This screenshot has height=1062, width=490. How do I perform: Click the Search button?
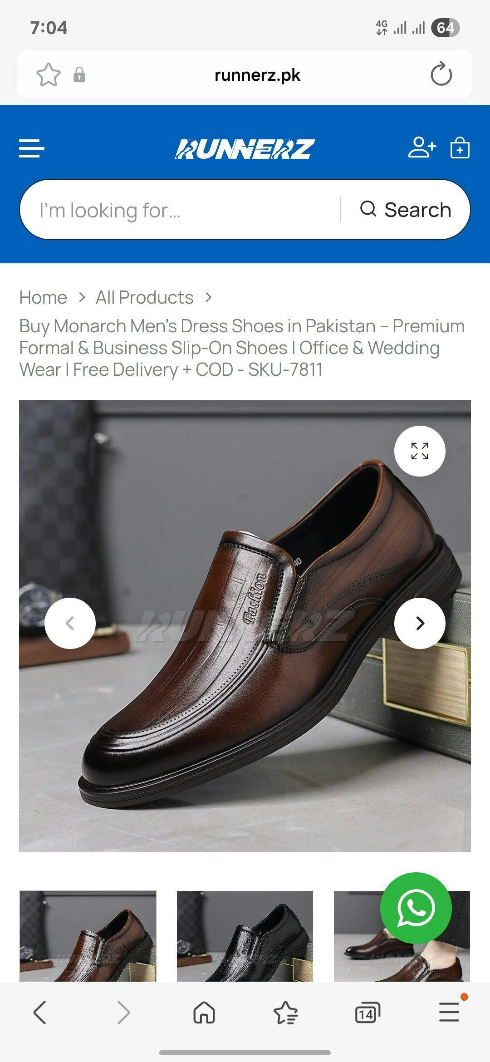[406, 210]
